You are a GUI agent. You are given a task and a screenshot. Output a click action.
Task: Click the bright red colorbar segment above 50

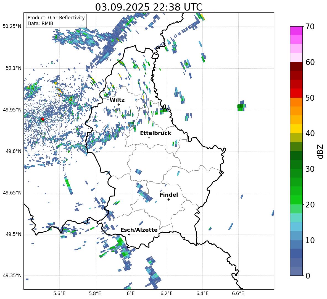(296, 93)
